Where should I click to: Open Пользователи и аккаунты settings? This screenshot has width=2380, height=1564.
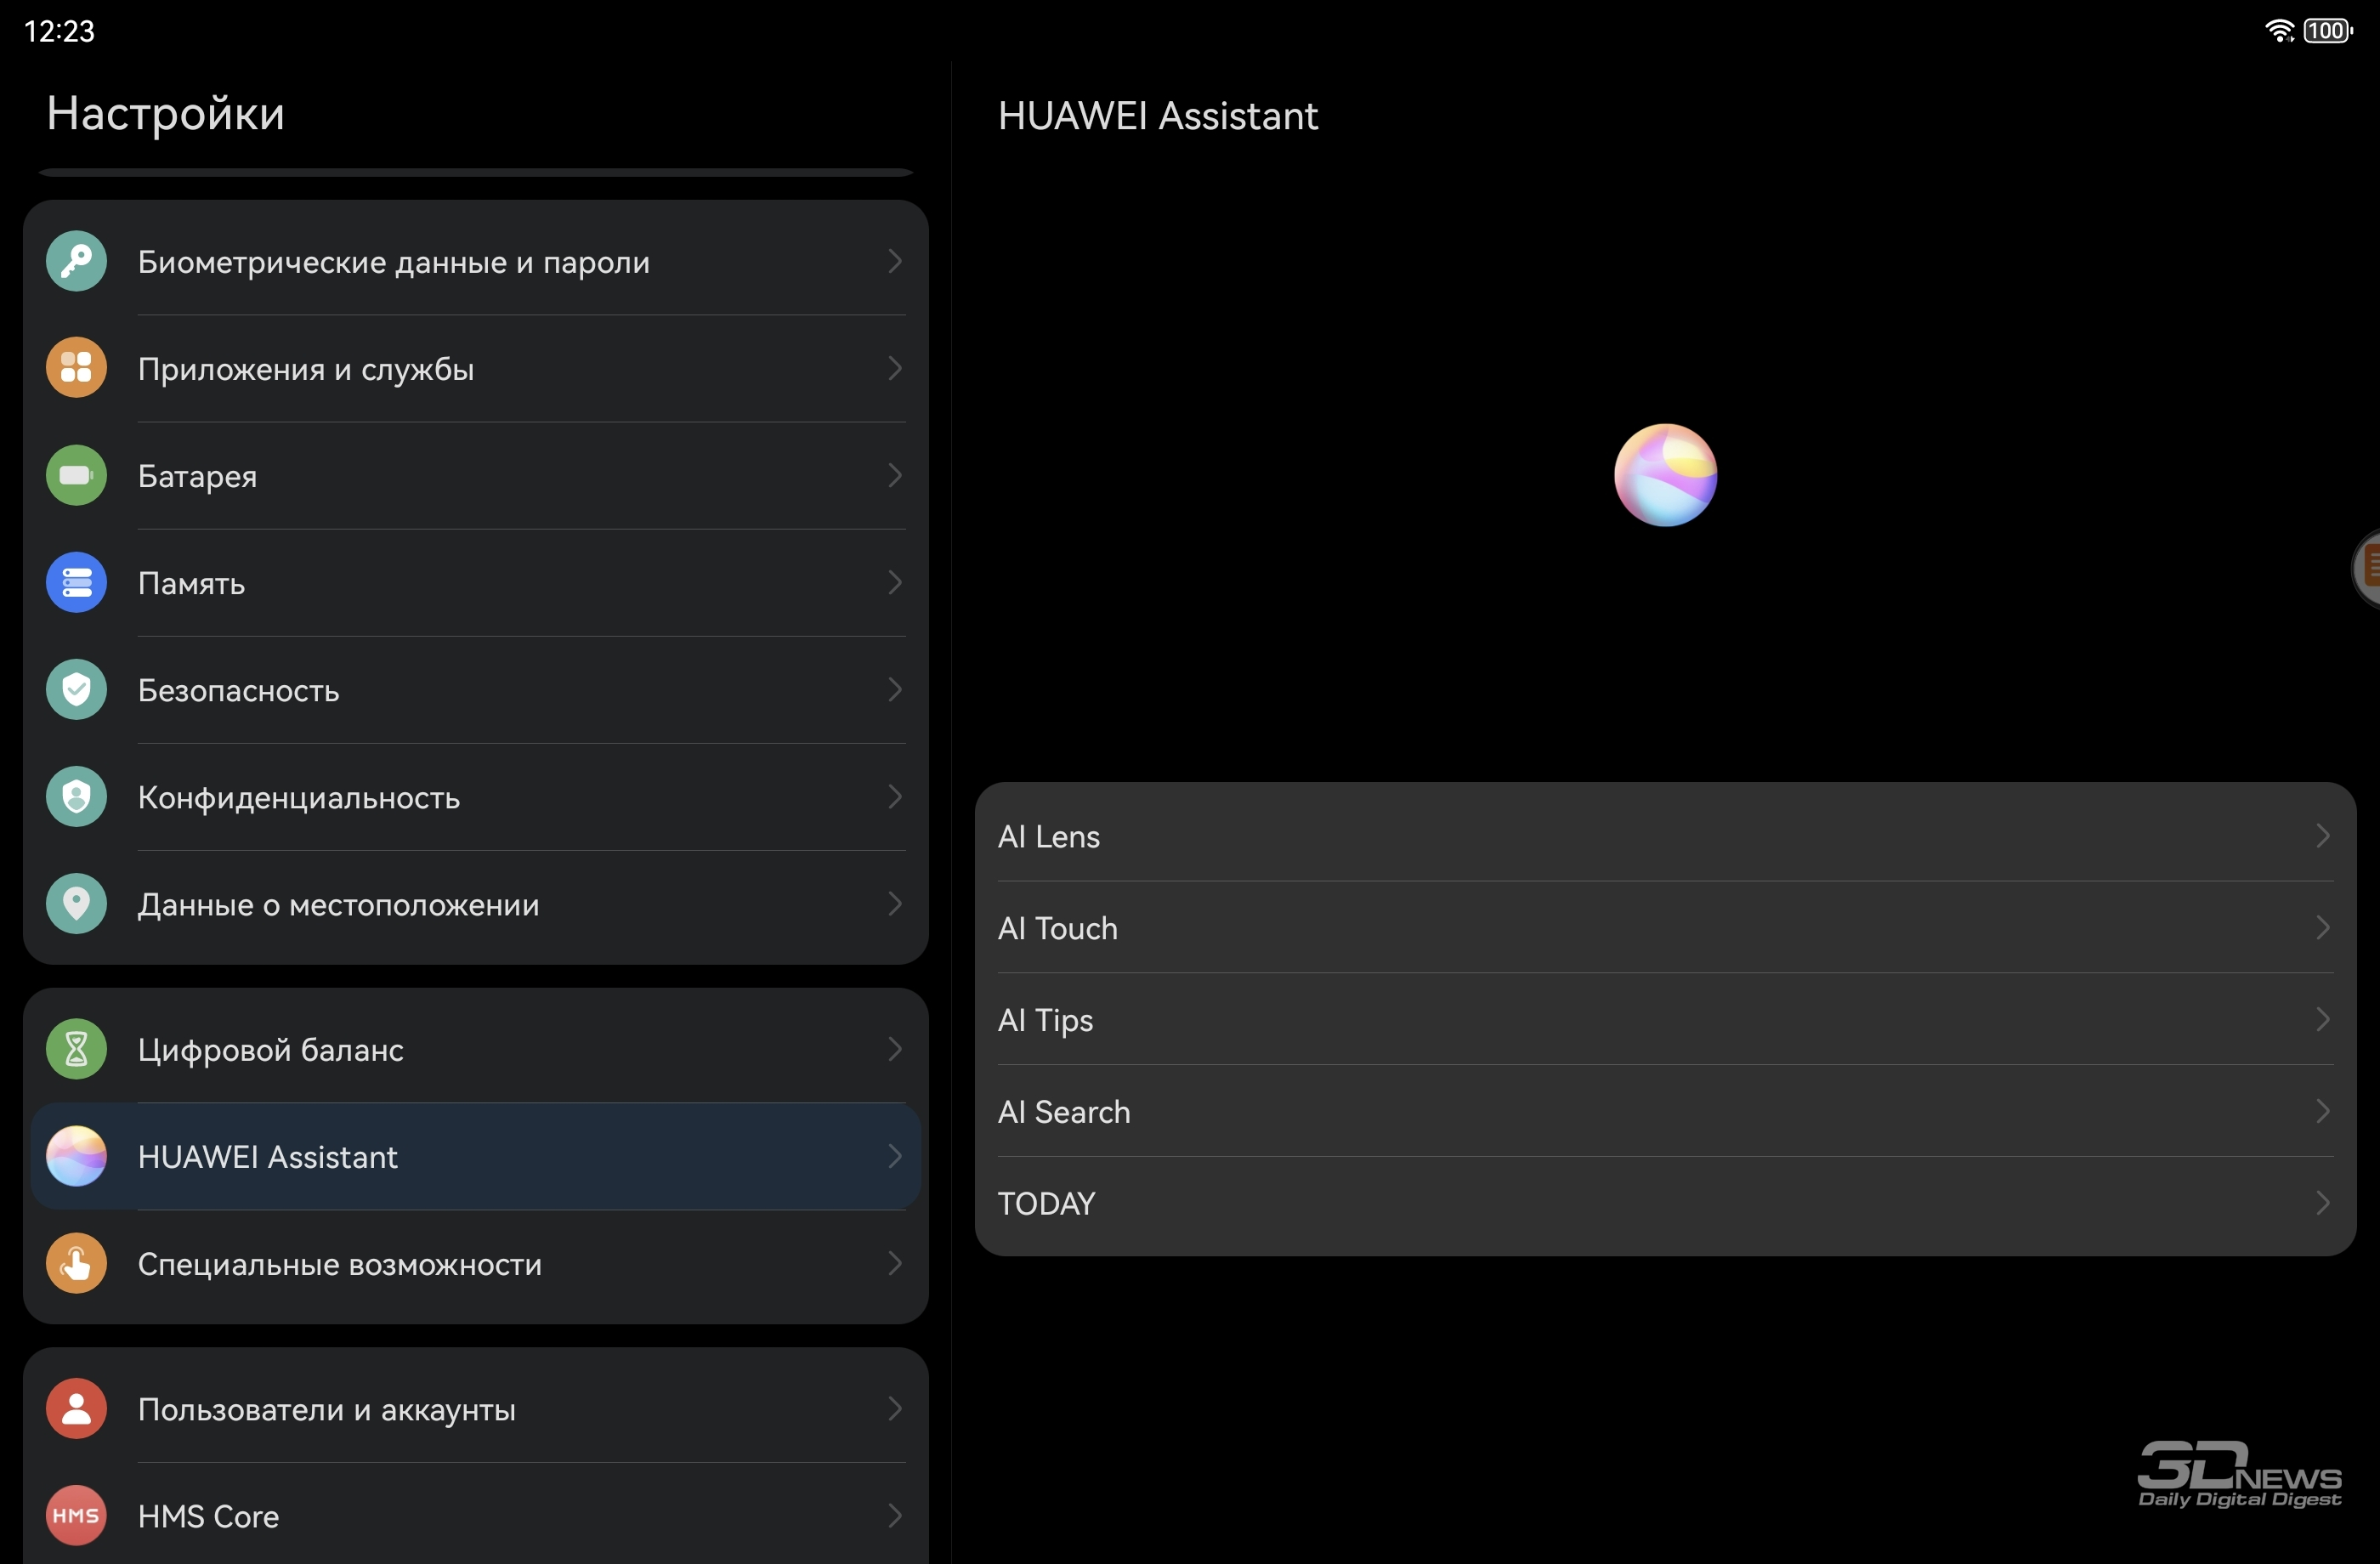click(476, 1408)
